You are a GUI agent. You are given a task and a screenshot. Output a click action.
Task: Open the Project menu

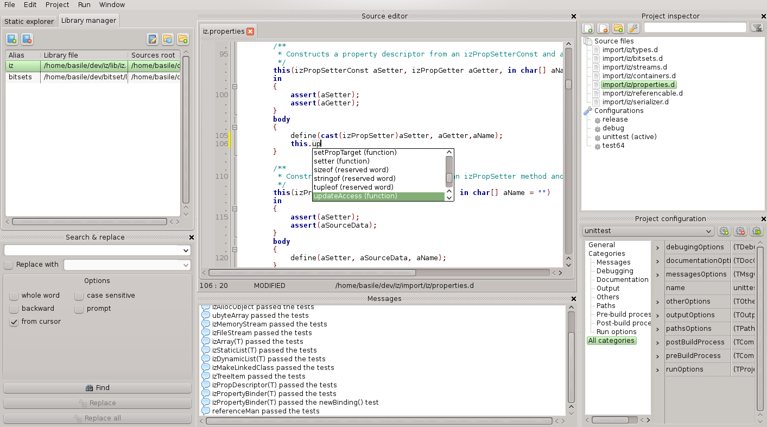coord(57,5)
